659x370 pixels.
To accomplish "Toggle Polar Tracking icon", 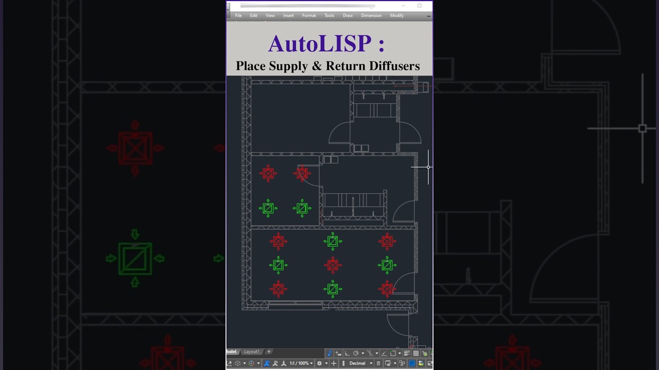I will 356,354.
